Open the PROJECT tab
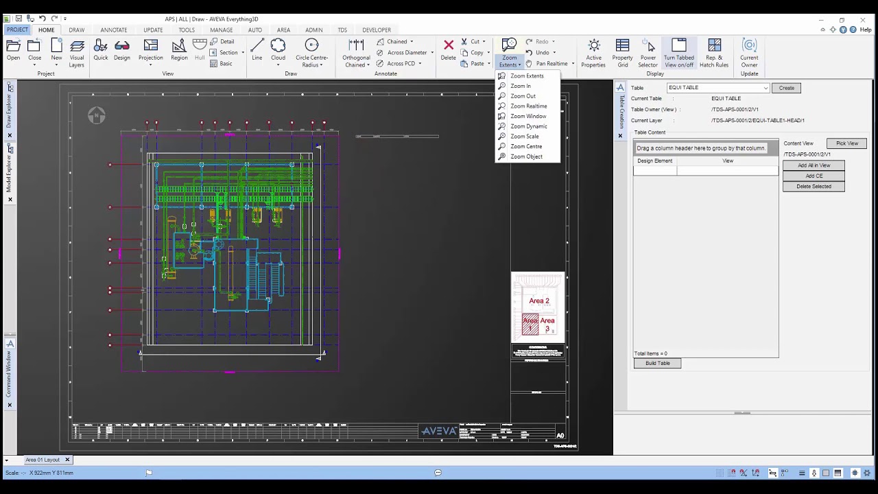 17,30
